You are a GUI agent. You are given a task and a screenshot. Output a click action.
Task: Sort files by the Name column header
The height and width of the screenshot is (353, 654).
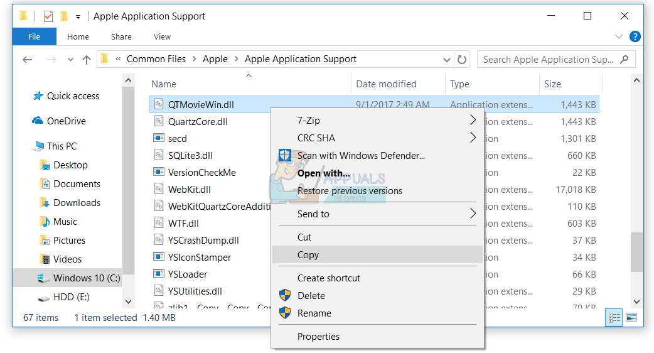[x=164, y=84]
